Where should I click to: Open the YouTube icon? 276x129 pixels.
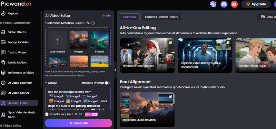pyautogui.click(x=234, y=4)
